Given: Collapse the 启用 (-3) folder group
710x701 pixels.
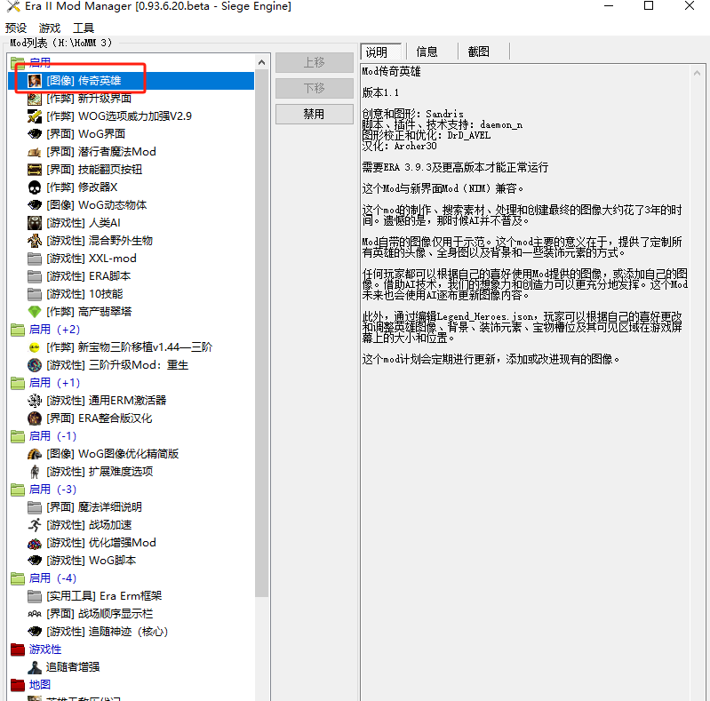Looking at the screenshot, I should (x=18, y=490).
